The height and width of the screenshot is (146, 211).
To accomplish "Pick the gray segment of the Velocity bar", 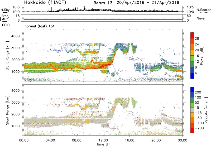I will [192, 110].
